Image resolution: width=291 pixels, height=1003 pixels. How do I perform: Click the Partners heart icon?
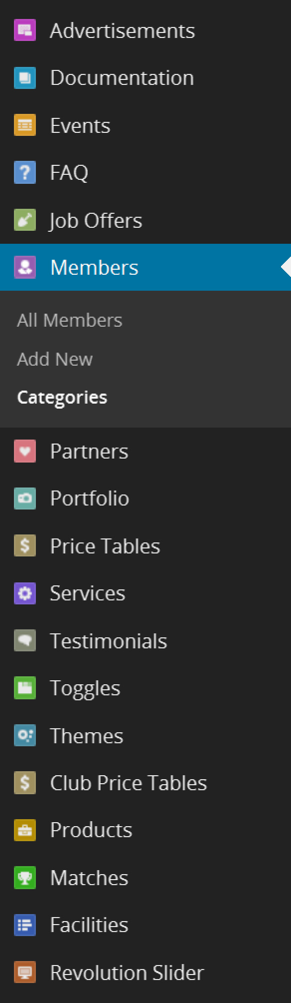[25, 451]
